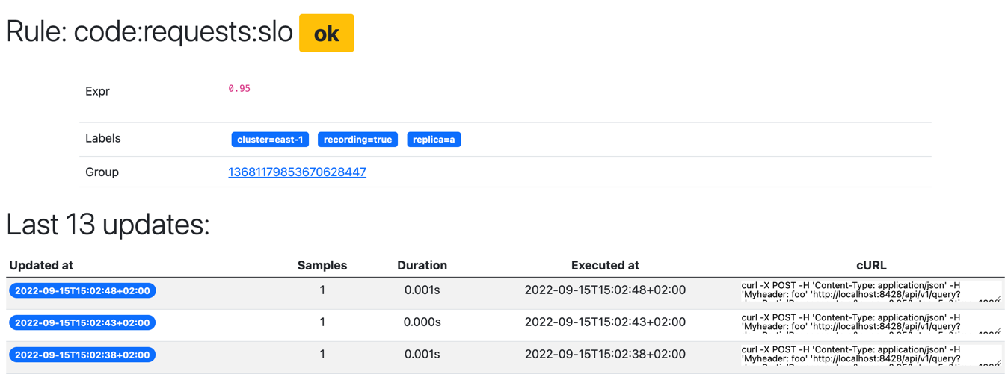The image size is (1008, 374).
Task: Click the yellow ok status badge
Action: (x=326, y=34)
